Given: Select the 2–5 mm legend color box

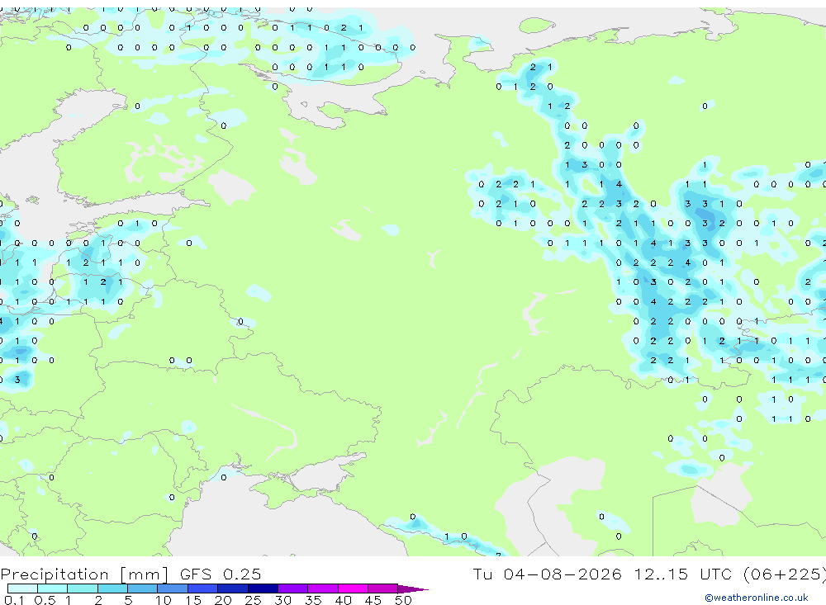Looking at the screenshot, I should 112,588.
